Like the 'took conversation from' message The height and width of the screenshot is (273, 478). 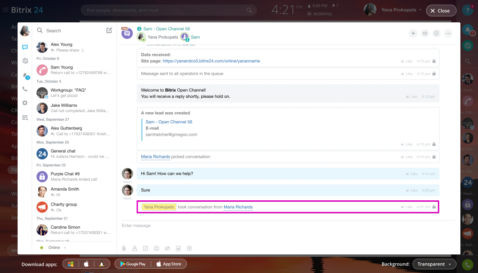point(407,207)
